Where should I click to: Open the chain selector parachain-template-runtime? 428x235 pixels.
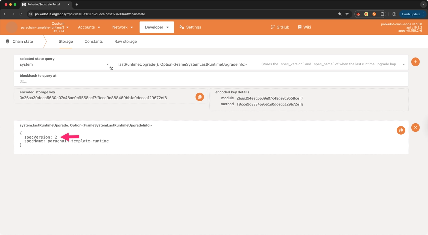[45, 27]
